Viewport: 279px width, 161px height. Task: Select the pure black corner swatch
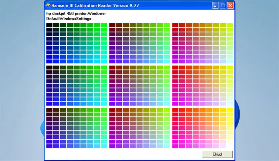click(49, 25)
